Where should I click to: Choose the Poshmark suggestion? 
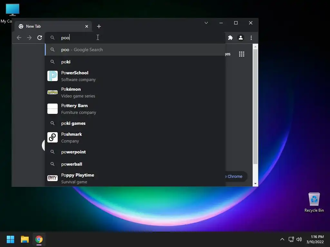tap(135, 137)
